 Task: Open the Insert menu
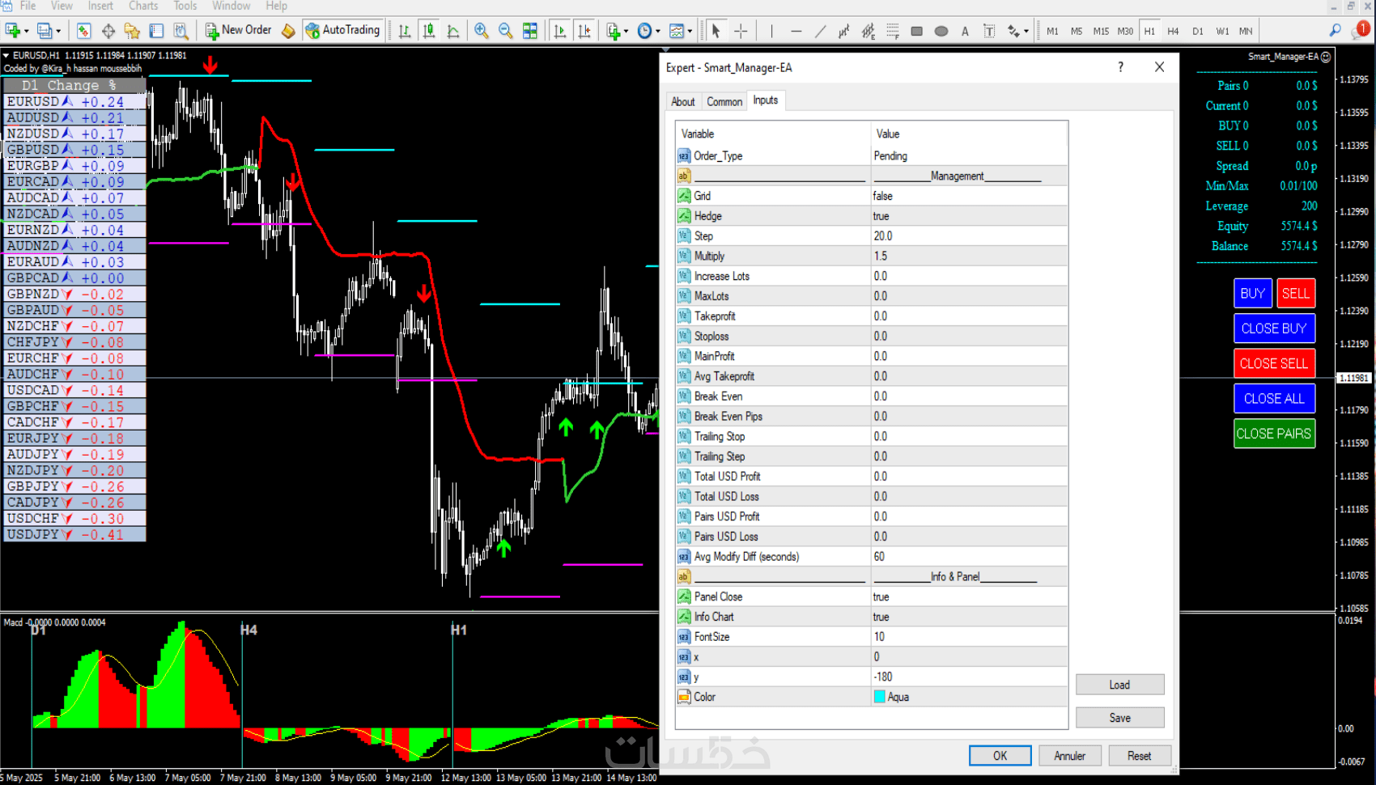click(x=100, y=6)
